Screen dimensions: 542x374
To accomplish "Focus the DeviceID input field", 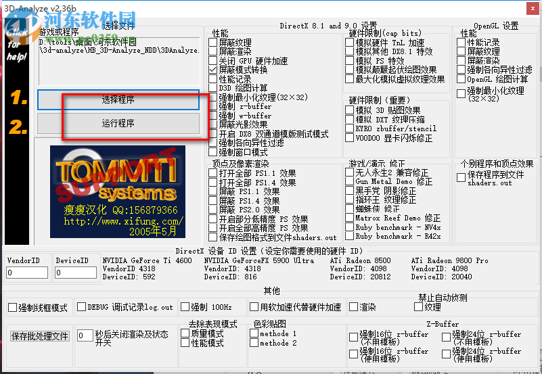I will [x=76, y=273].
